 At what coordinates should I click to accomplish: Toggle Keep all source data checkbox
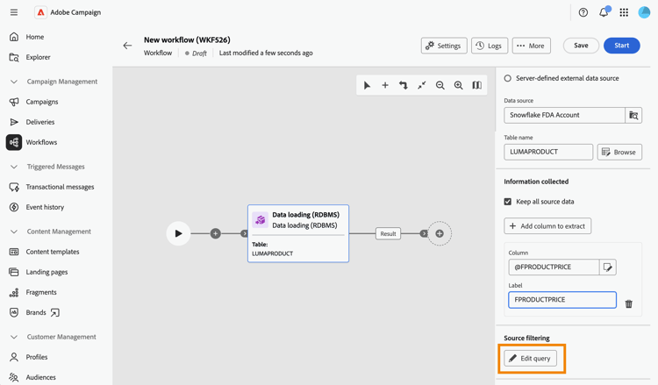[508, 202]
